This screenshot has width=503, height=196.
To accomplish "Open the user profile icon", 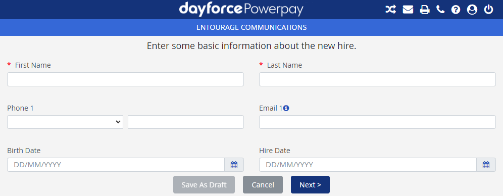I will pyautogui.click(x=472, y=10).
